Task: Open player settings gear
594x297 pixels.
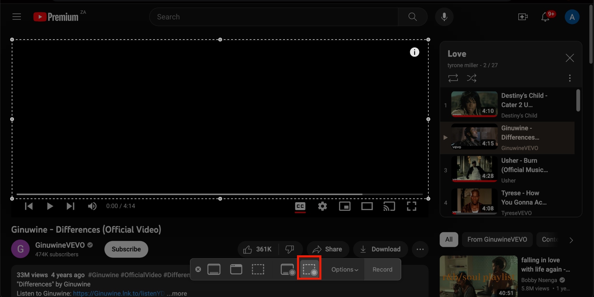Action: 322,206
